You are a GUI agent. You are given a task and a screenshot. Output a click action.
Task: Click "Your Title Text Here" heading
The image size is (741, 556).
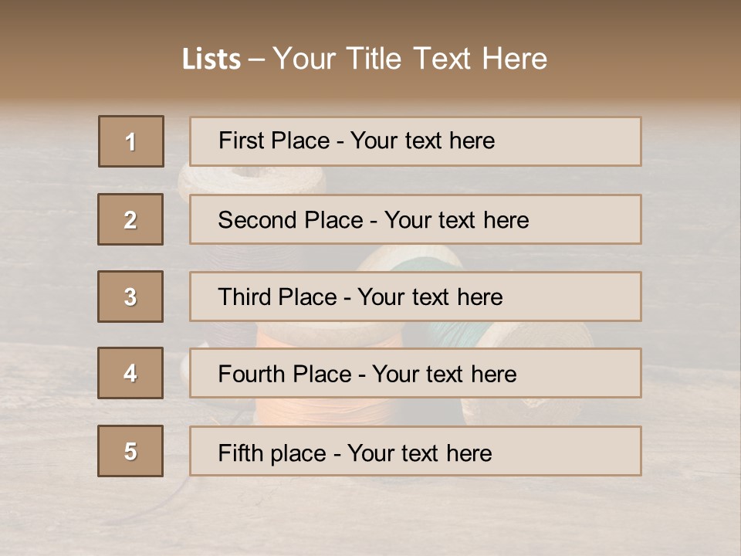410,59
